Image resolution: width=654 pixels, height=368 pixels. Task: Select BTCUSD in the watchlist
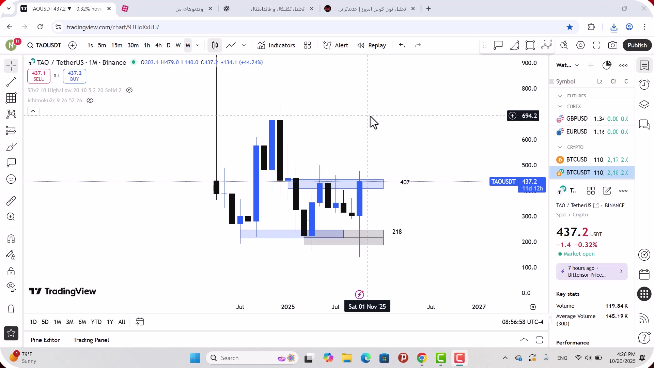click(x=592, y=159)
